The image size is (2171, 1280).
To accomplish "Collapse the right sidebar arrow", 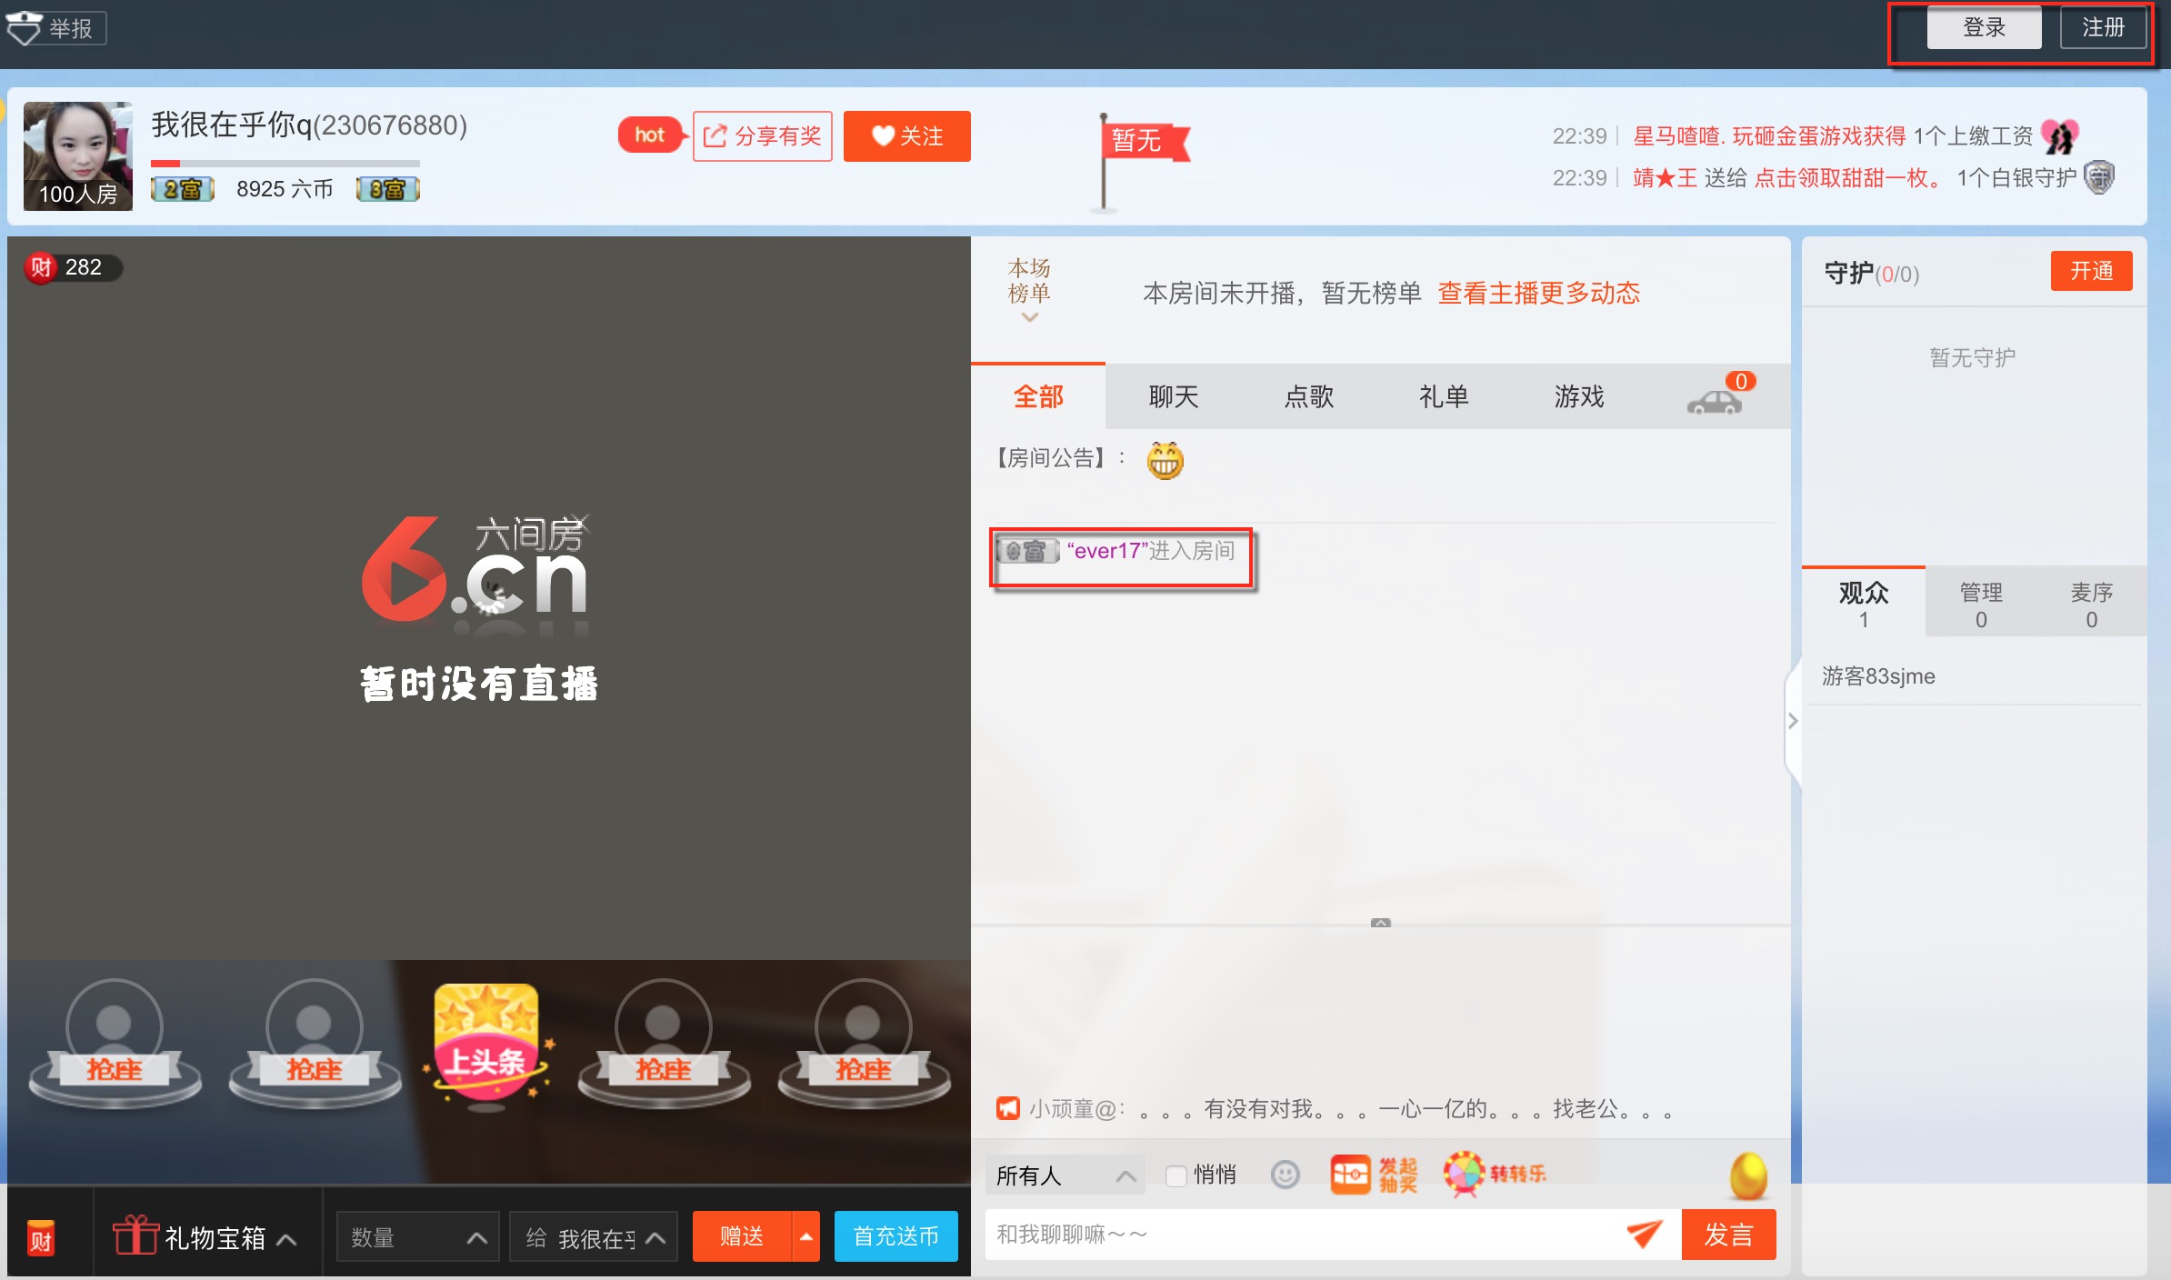I will 1793,721.
